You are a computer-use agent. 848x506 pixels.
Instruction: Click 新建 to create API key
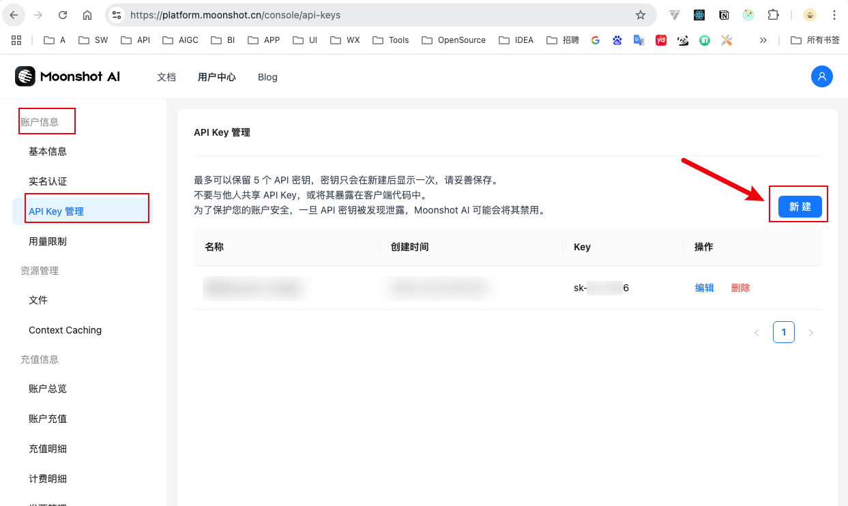click(x=800, y=207)
